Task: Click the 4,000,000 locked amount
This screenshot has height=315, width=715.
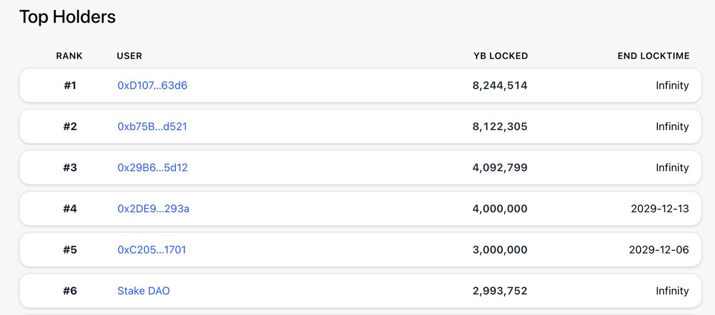Action: tap(500, 209)
